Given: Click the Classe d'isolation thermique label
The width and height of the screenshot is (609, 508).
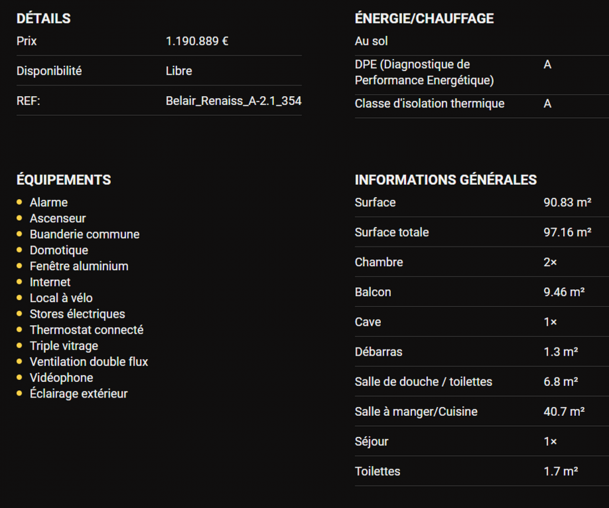Looking at the screenshot, I should (429, 104).
